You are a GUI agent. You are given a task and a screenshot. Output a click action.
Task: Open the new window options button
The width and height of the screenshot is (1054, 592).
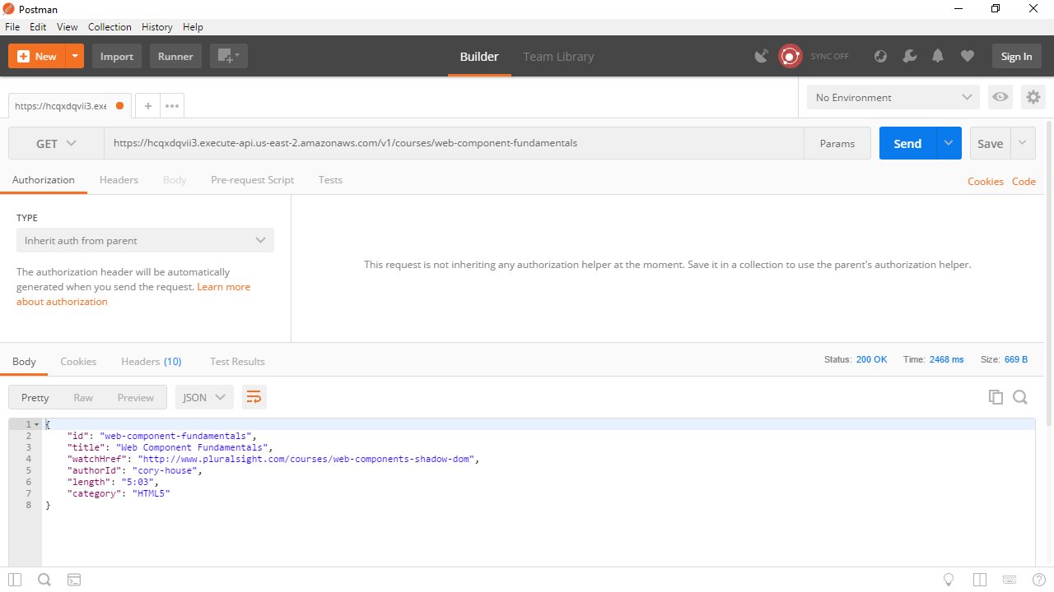pyautogui.click(x=228, y=56)
